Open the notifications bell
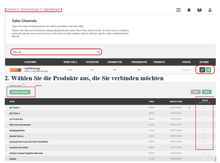This screenshot has width=220, height=163. [189, 10]
